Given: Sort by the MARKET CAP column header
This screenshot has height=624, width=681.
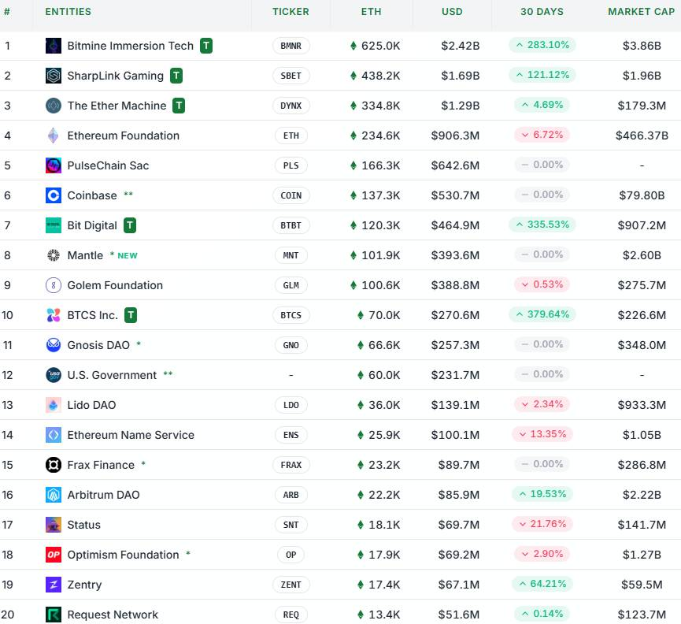Looking at the screenshot, I should click(642, 12).
